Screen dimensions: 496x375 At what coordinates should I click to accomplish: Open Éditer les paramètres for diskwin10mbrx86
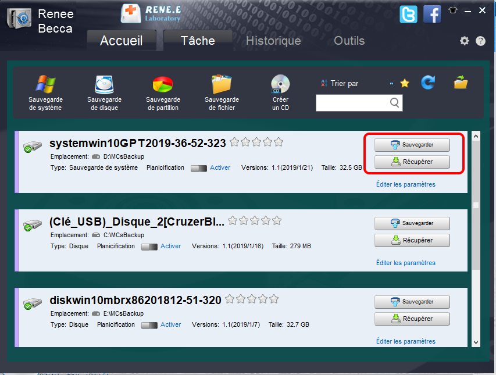point(405,341)
